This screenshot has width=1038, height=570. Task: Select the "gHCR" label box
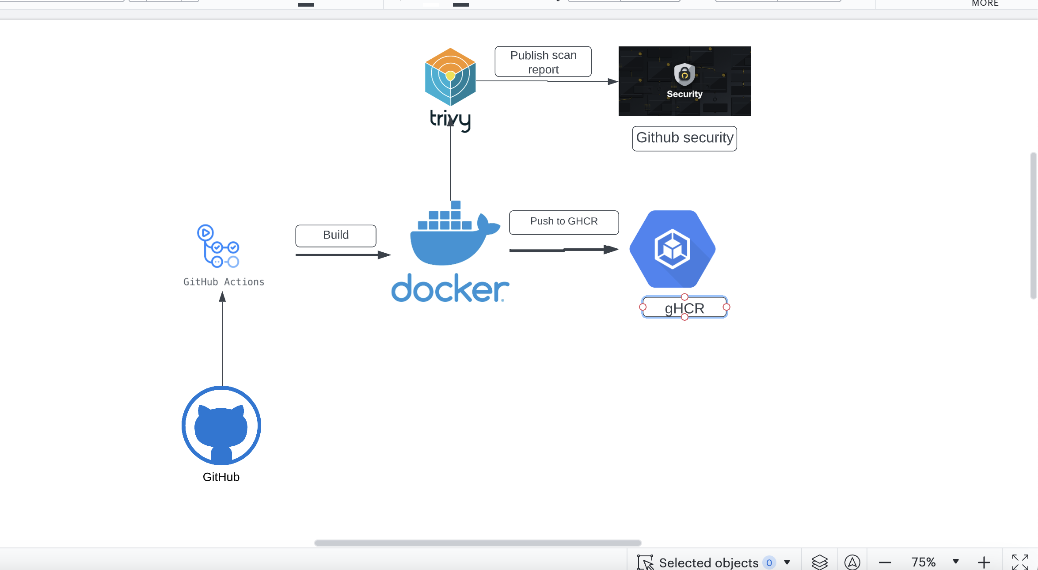tap(684, 308)
